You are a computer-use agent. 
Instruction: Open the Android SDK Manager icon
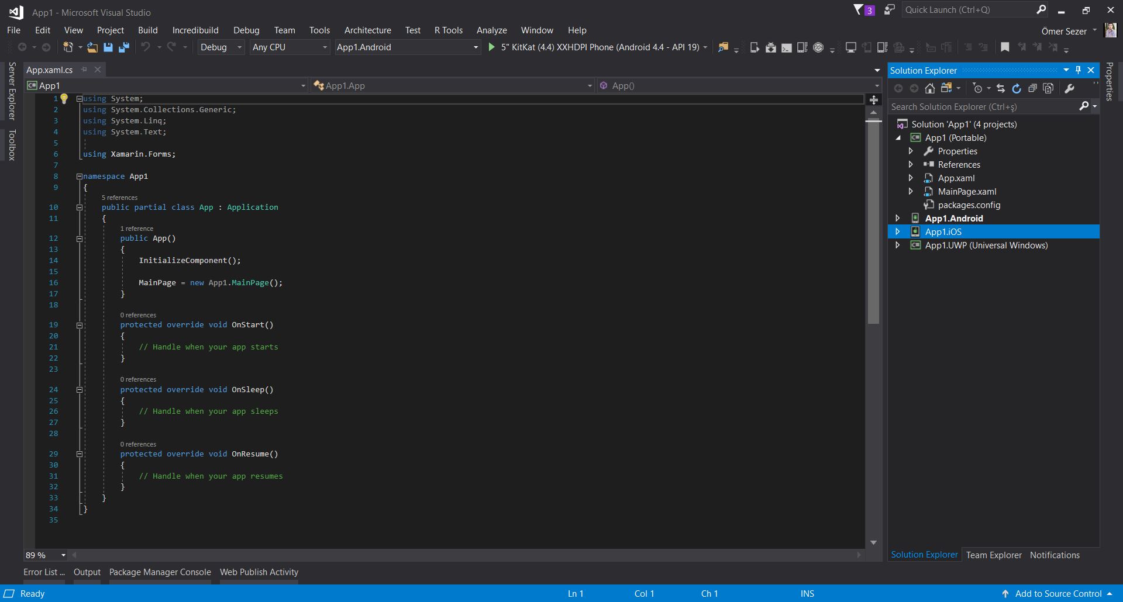click(771, 47)
